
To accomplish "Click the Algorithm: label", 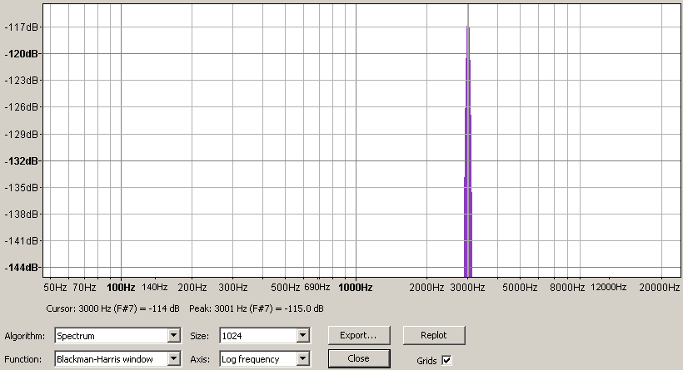I will click(x=25, y=336).
